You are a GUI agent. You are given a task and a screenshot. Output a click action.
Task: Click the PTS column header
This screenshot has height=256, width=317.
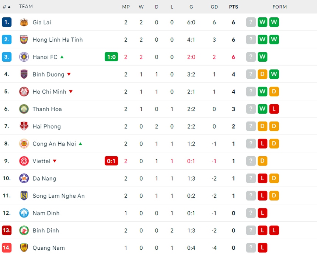[233, 7]
